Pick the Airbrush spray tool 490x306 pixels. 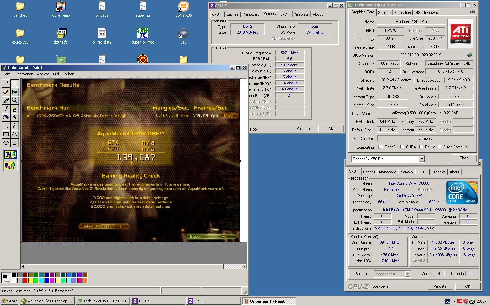click(x=6, y=117)
